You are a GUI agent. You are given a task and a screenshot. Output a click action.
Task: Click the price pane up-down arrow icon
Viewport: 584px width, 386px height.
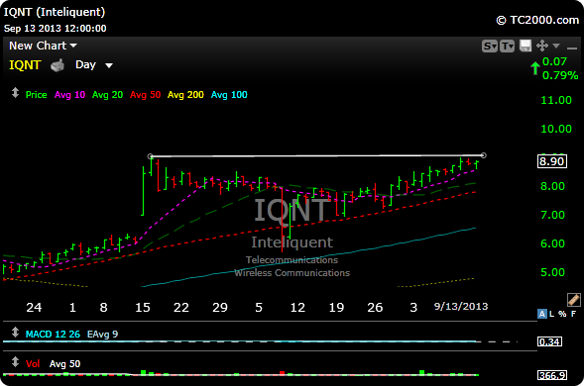[x=15, y=93]
